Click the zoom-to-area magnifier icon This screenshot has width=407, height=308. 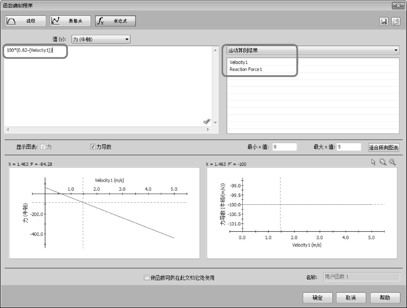(383, 162)
